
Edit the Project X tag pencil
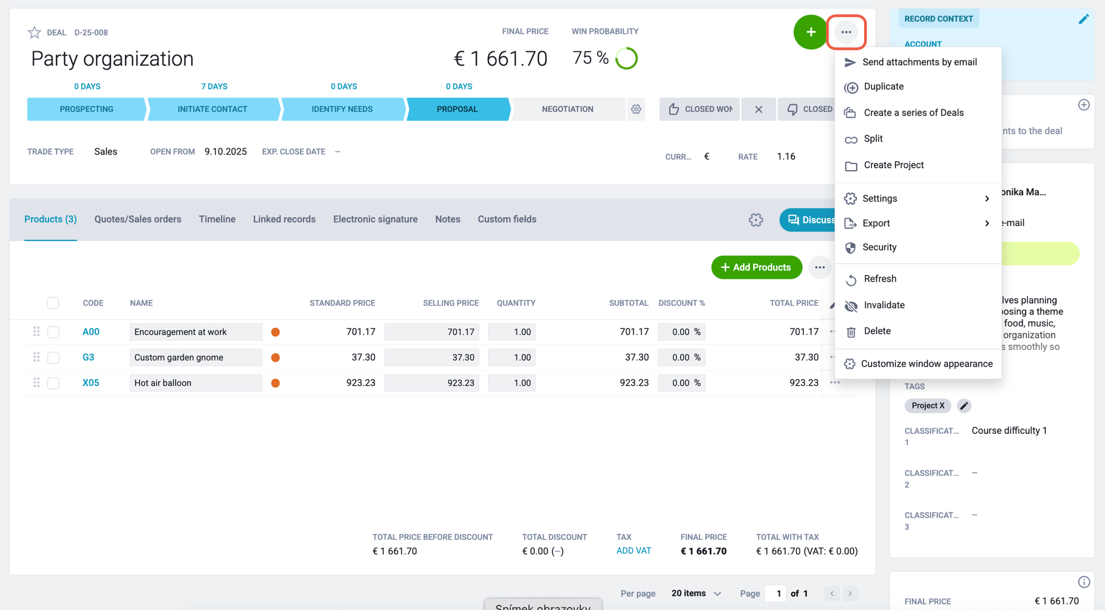coord(964,406)
